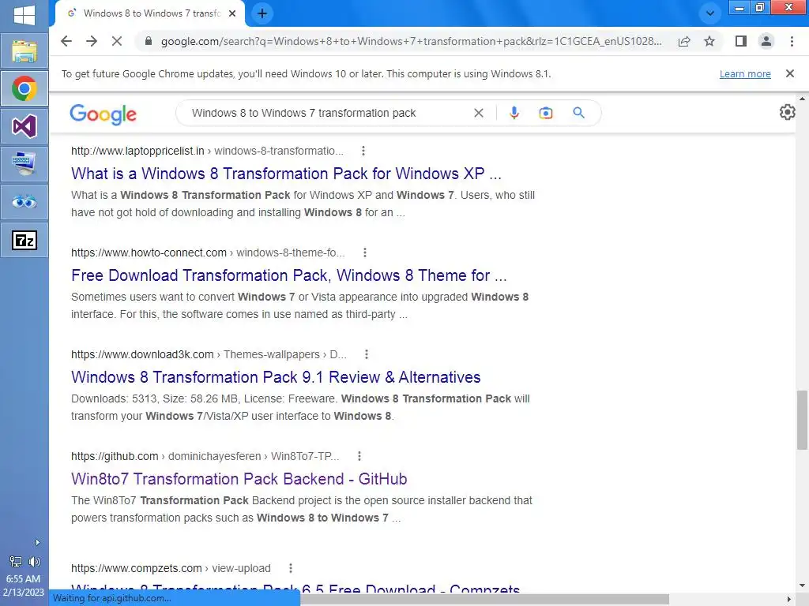The height and width of the screenshot is (606, 809).
Task: Open the Windows Start button
Action: click(24, 15)
